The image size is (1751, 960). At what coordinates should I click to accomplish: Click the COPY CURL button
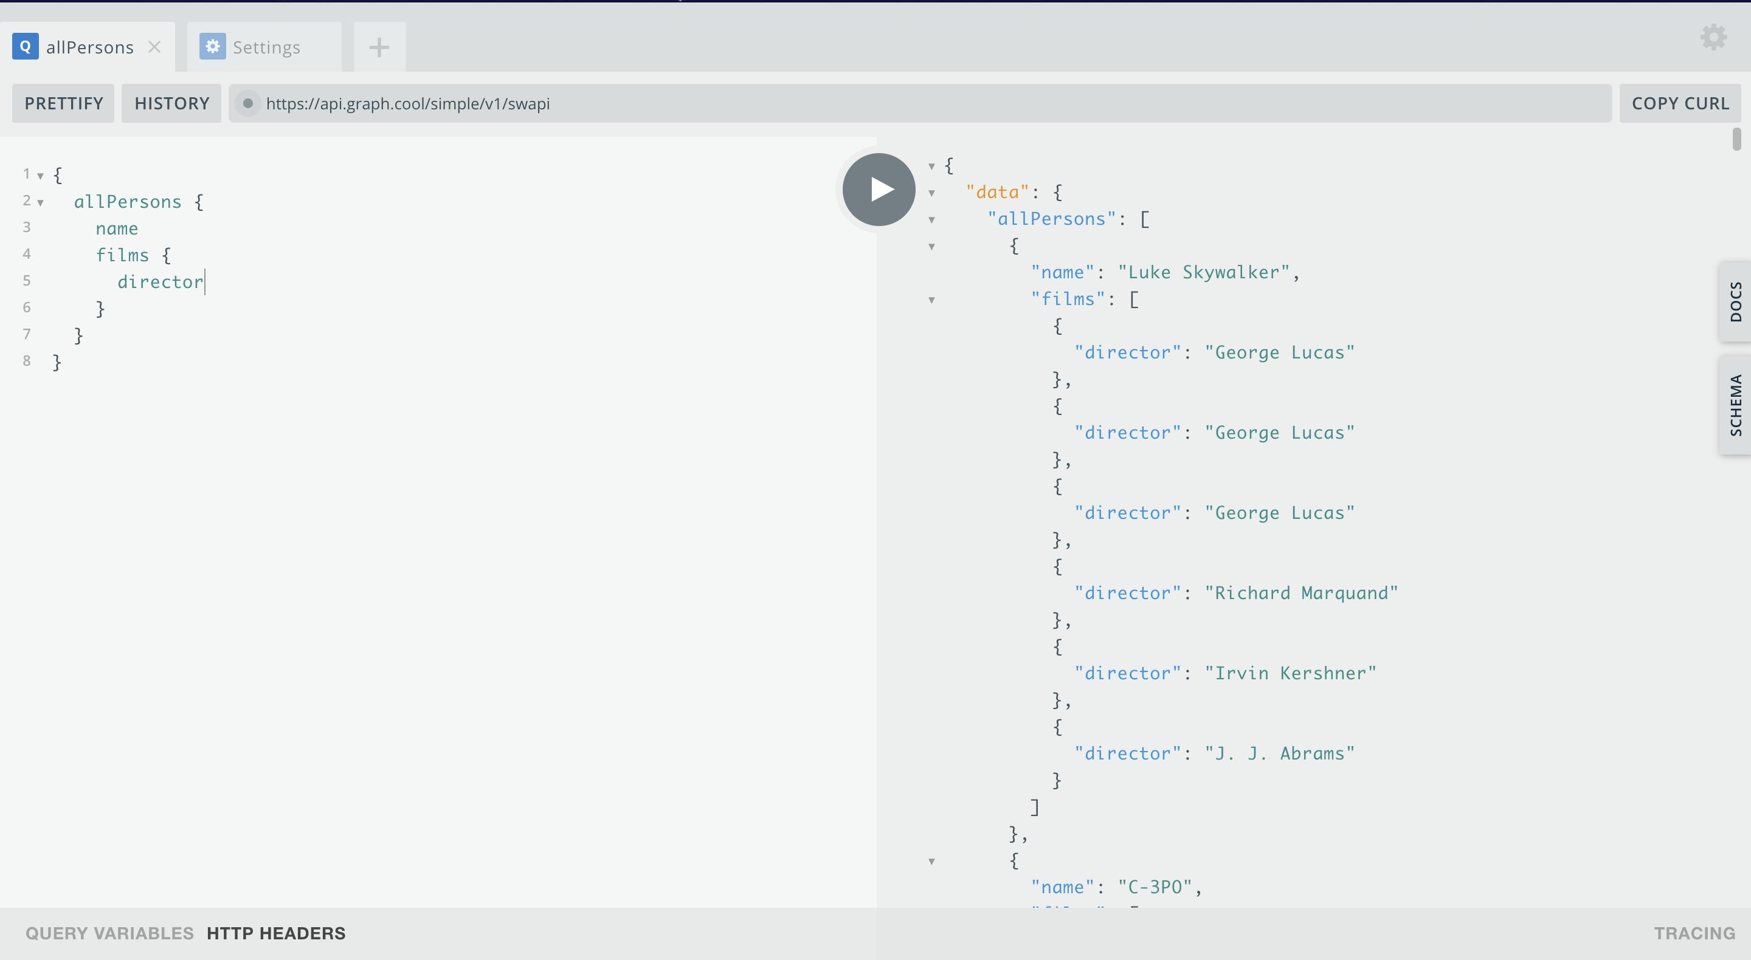pos(1680,103)
